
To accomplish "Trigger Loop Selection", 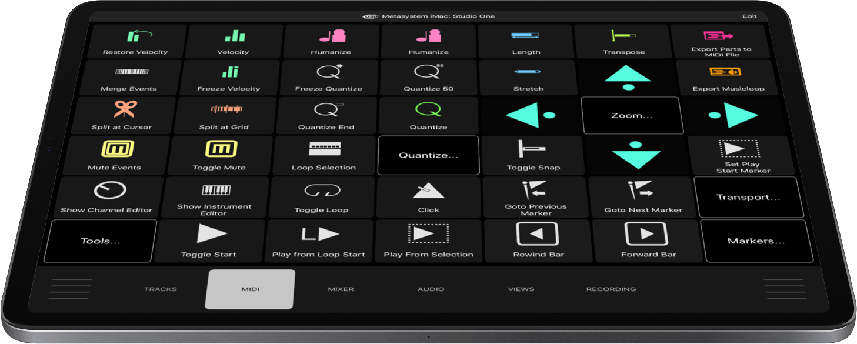I will pos(324,155).
